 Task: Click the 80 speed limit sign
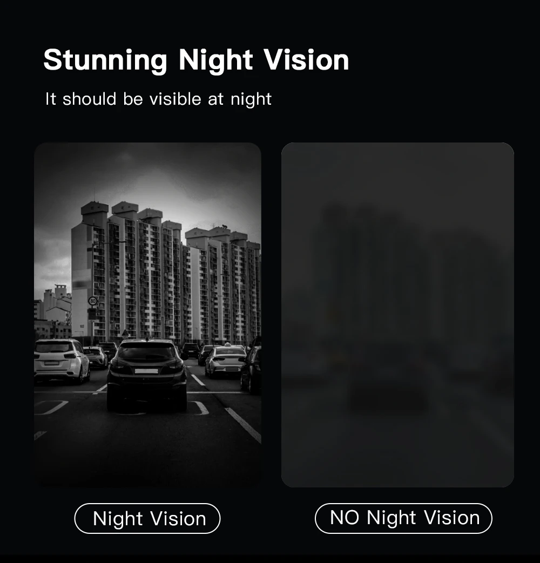pos(93,301)
